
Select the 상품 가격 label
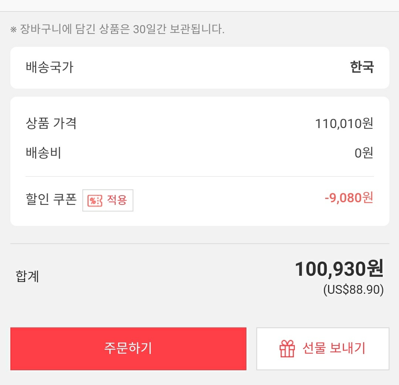[x=51, y=123]
